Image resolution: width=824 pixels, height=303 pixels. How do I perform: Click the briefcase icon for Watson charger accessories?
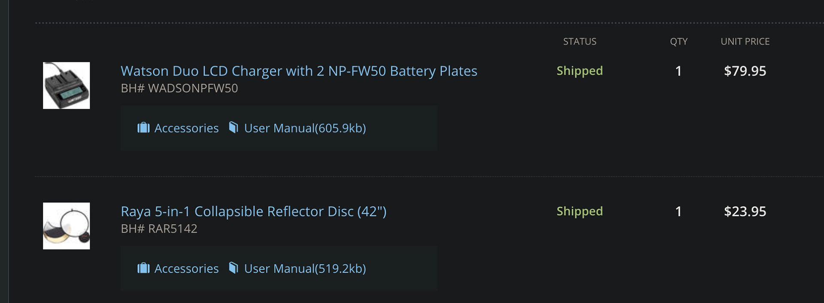[x=143, y=128]
